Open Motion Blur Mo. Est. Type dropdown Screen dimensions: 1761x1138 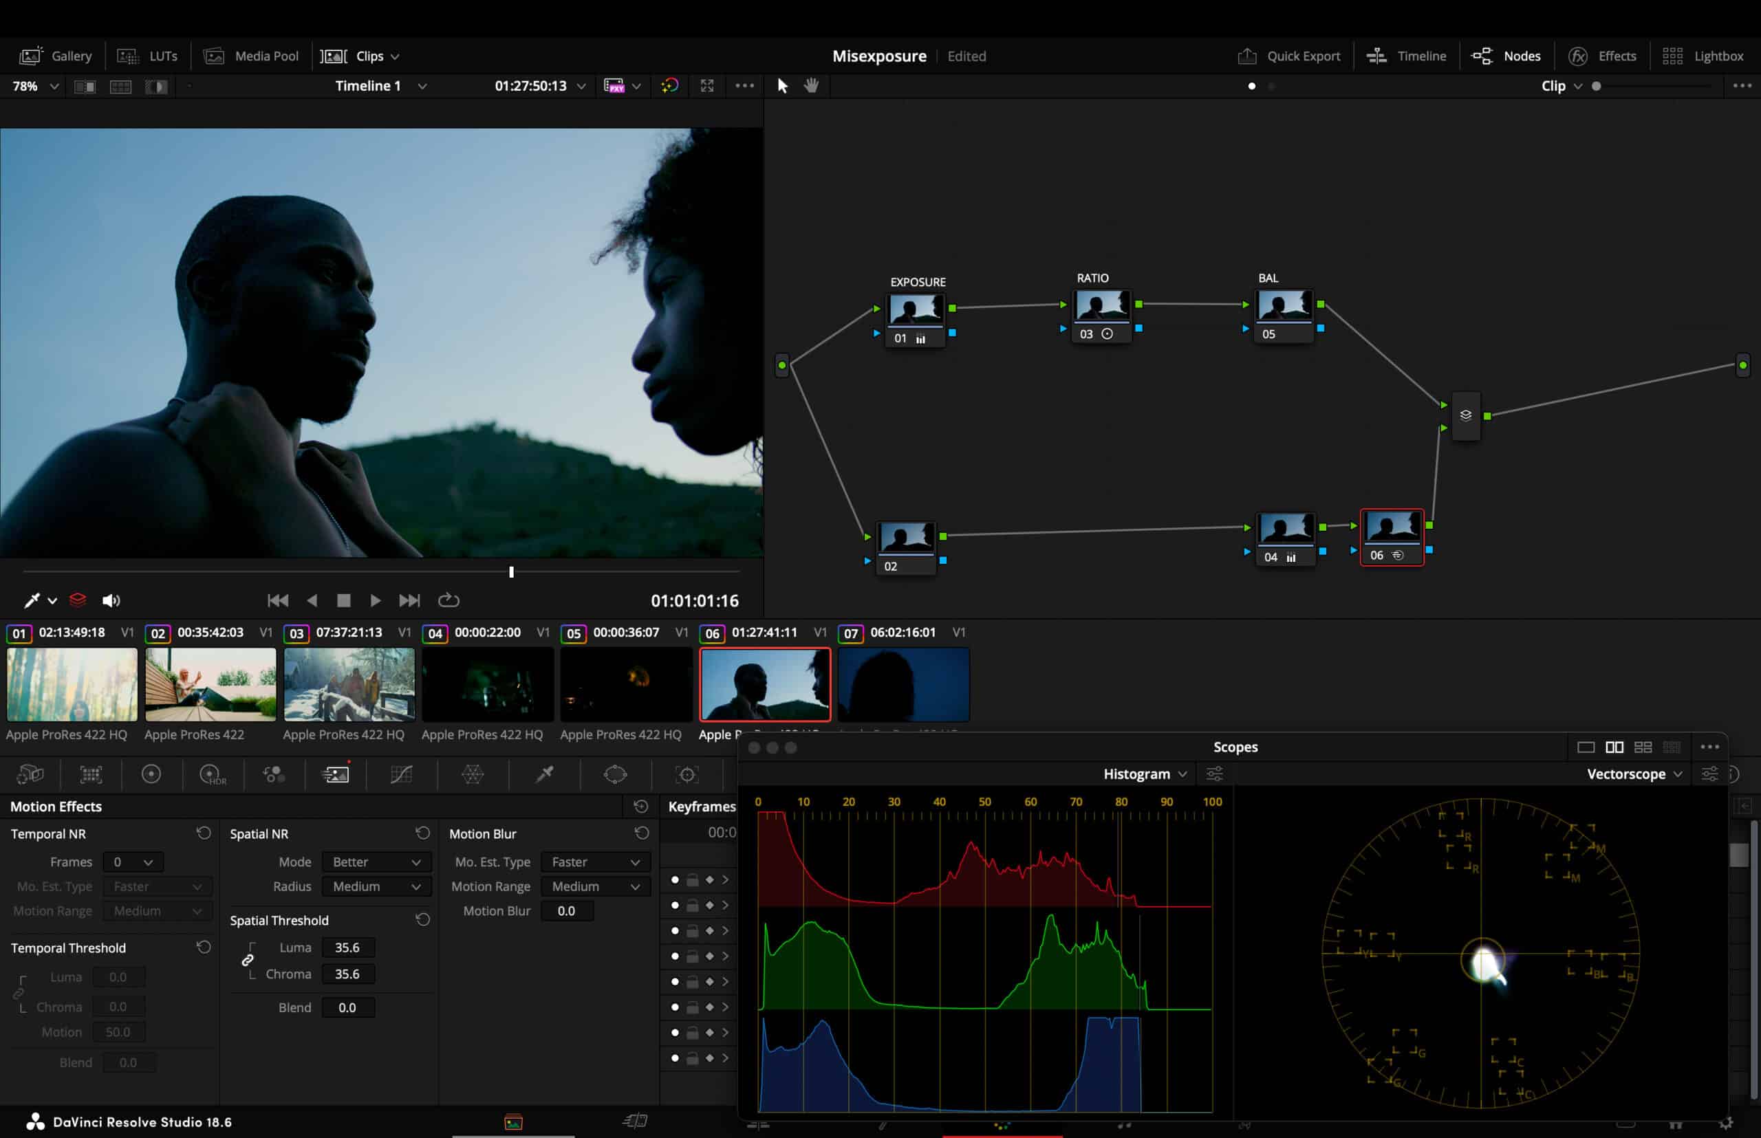[596, 862]
